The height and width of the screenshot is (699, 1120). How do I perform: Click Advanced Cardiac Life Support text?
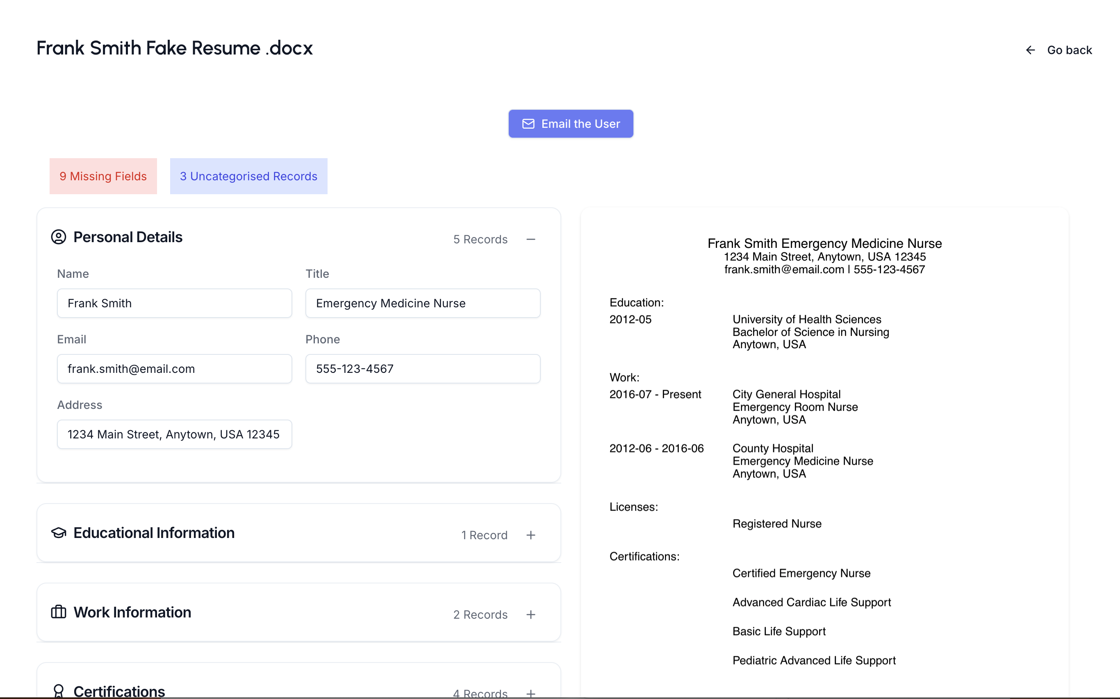[812, 602]
